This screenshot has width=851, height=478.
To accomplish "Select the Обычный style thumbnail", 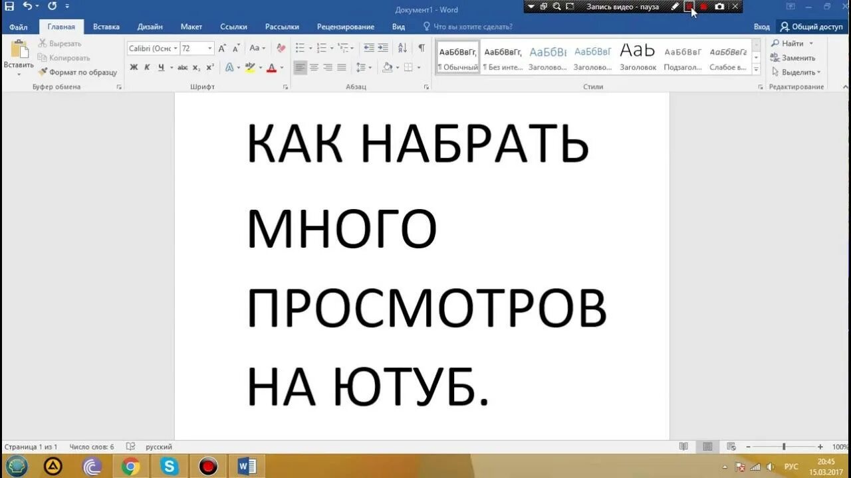I will [458, 57].
